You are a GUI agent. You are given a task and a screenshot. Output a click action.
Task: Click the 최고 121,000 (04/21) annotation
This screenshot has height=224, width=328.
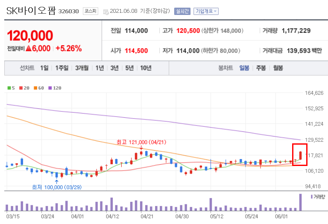(x=141, y=143)
